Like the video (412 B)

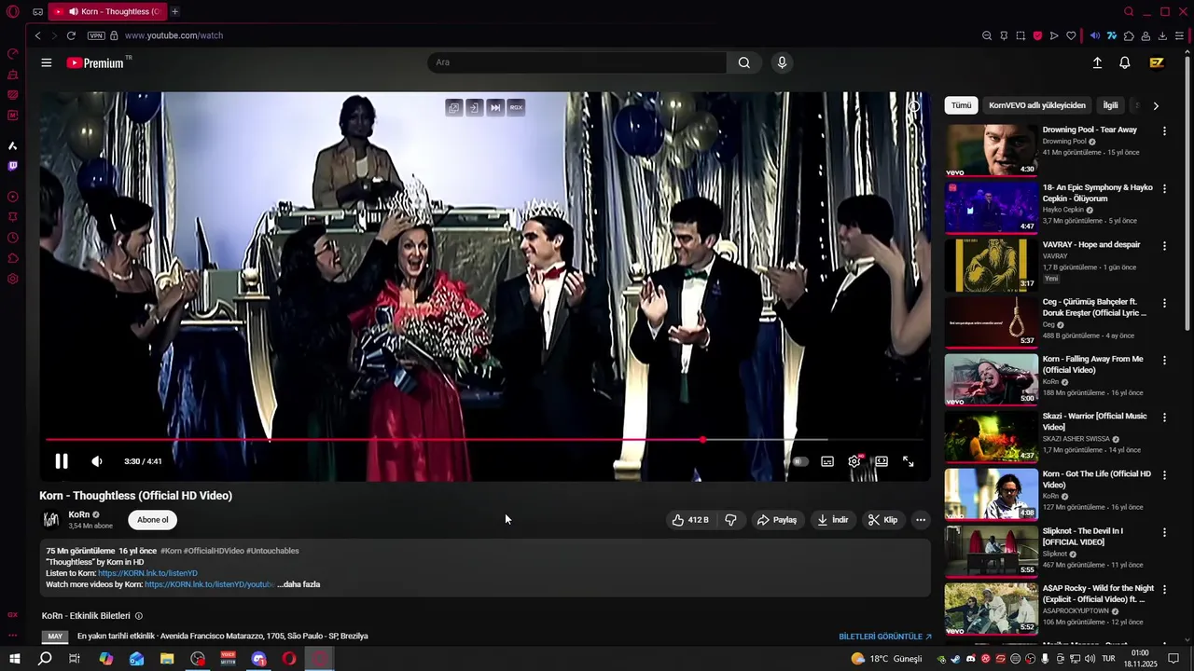click(690, 520)
